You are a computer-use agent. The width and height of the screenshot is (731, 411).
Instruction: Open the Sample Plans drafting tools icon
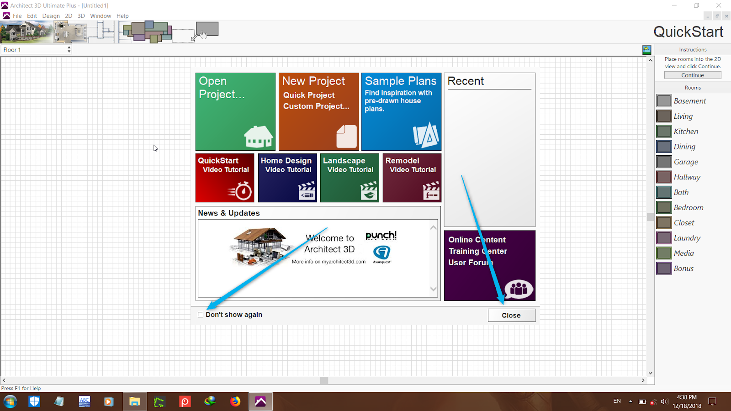426,135
